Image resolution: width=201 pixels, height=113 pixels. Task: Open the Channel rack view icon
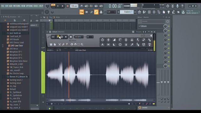tap(149, 12)
